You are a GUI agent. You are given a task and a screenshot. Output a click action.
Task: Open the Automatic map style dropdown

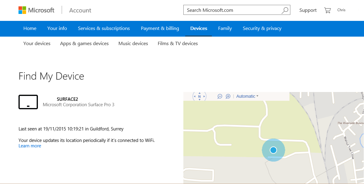pos(247,96)
